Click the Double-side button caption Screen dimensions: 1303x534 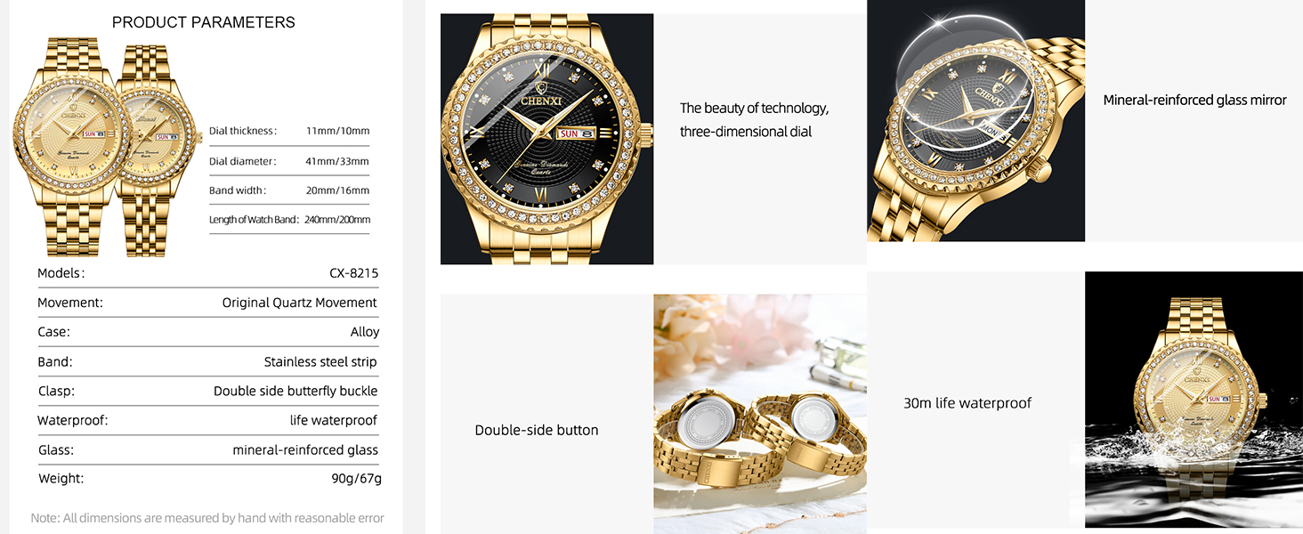tap(537, 430)
